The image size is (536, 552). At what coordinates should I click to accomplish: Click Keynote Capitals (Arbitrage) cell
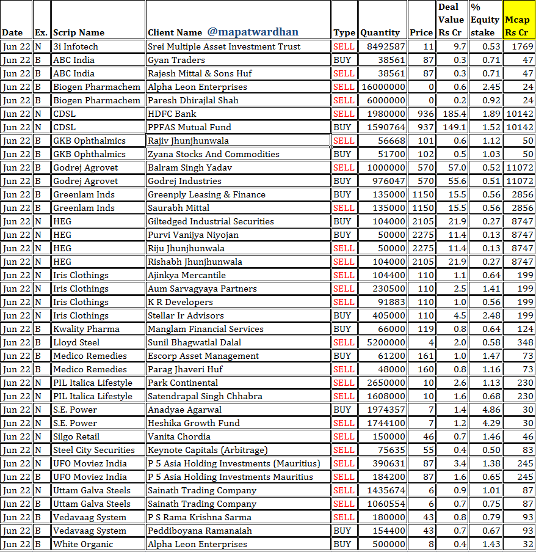238,450
